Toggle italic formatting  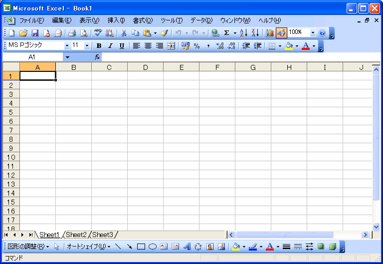110,46
